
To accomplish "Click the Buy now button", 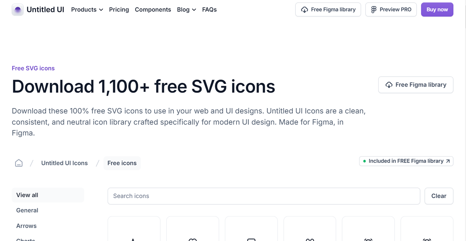I will coord(437,10).
